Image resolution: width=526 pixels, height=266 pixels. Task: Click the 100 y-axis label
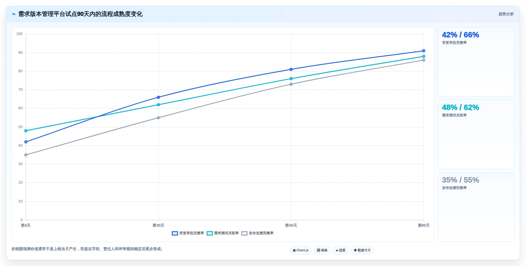click(x=19, y=34)
